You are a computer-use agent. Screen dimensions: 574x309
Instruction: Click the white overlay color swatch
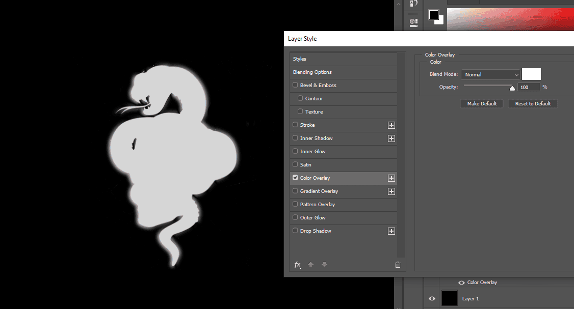[x=531, y=74]
